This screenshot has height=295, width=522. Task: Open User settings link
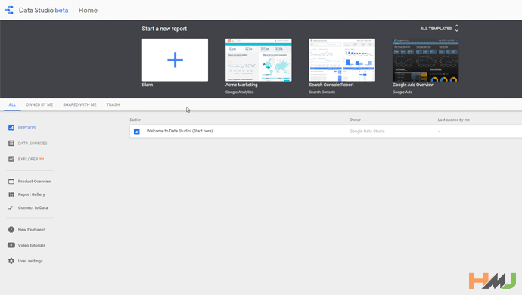pos(30,261)
